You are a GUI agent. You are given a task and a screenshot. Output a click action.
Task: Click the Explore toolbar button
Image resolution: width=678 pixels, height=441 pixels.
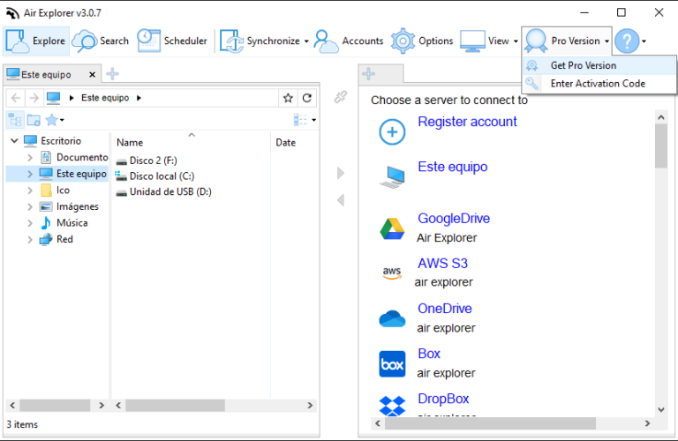(36, 41)
